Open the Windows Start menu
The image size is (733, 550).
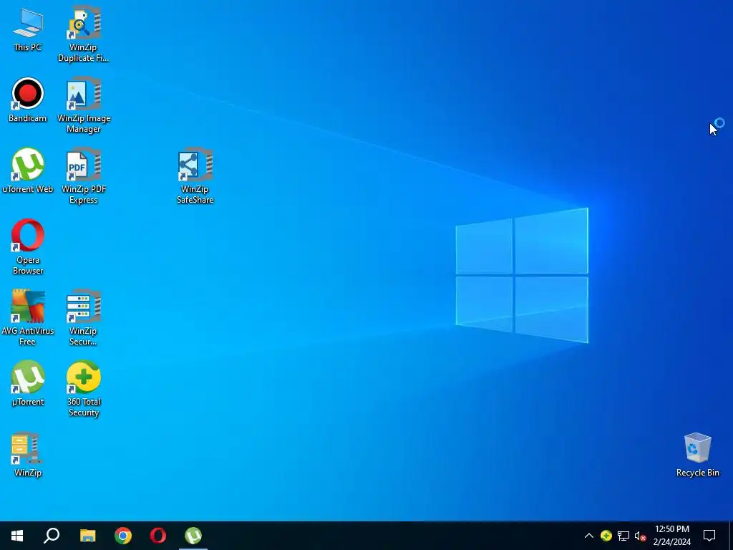tap(17, 536)
